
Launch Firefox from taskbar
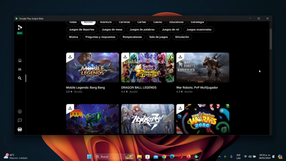pos(188,157)
